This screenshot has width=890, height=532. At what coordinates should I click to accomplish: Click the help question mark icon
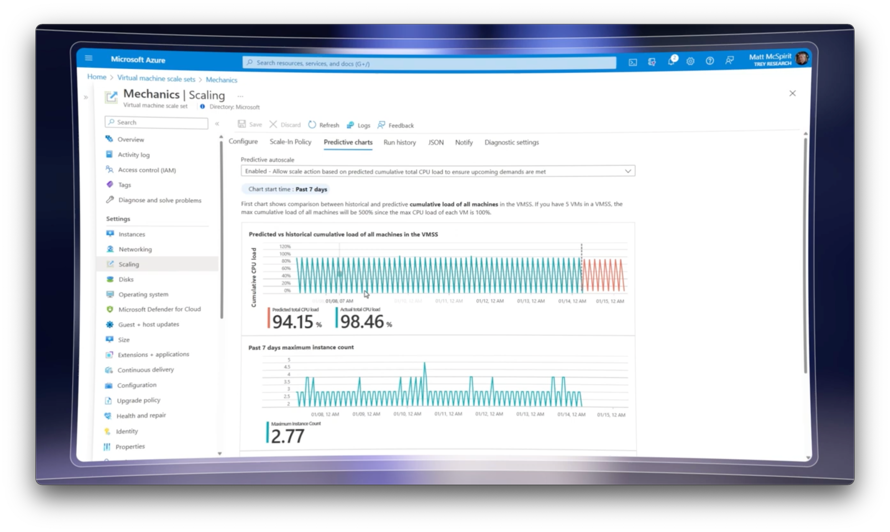[709, 61]
